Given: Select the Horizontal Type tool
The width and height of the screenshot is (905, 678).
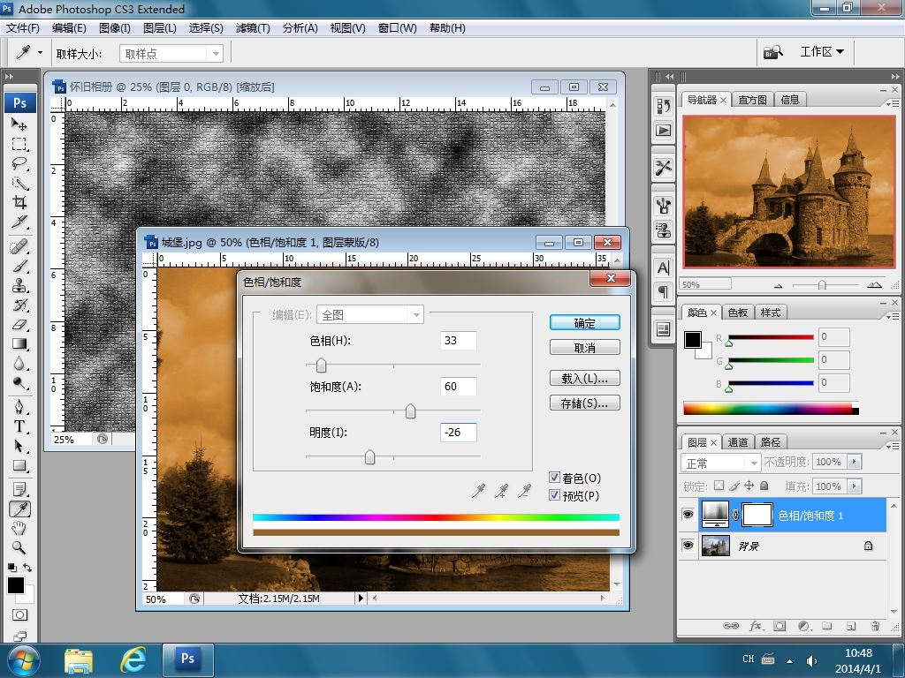Looking at the screenshot, I should click(19, 426).
